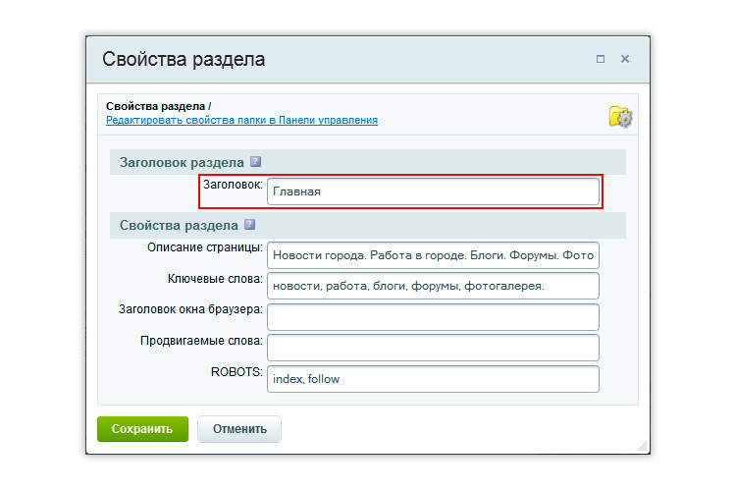Click the ROBOTS field with index, follow
Screen dimensions: 736x491
[433, 379]
